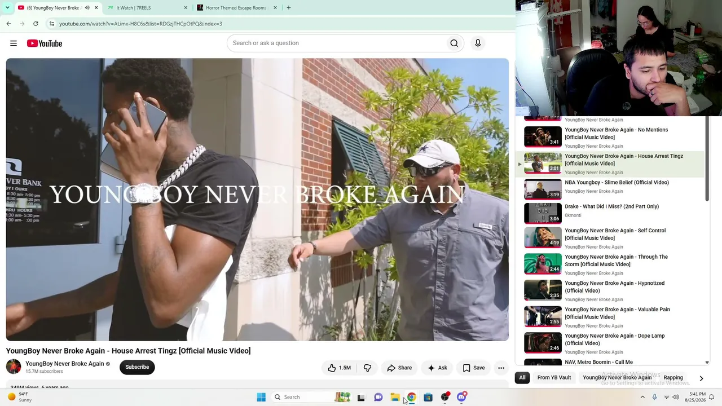Open more actions three-dot menu
Viewport: 722px width, 406px height.
click(x=501, y=368)
